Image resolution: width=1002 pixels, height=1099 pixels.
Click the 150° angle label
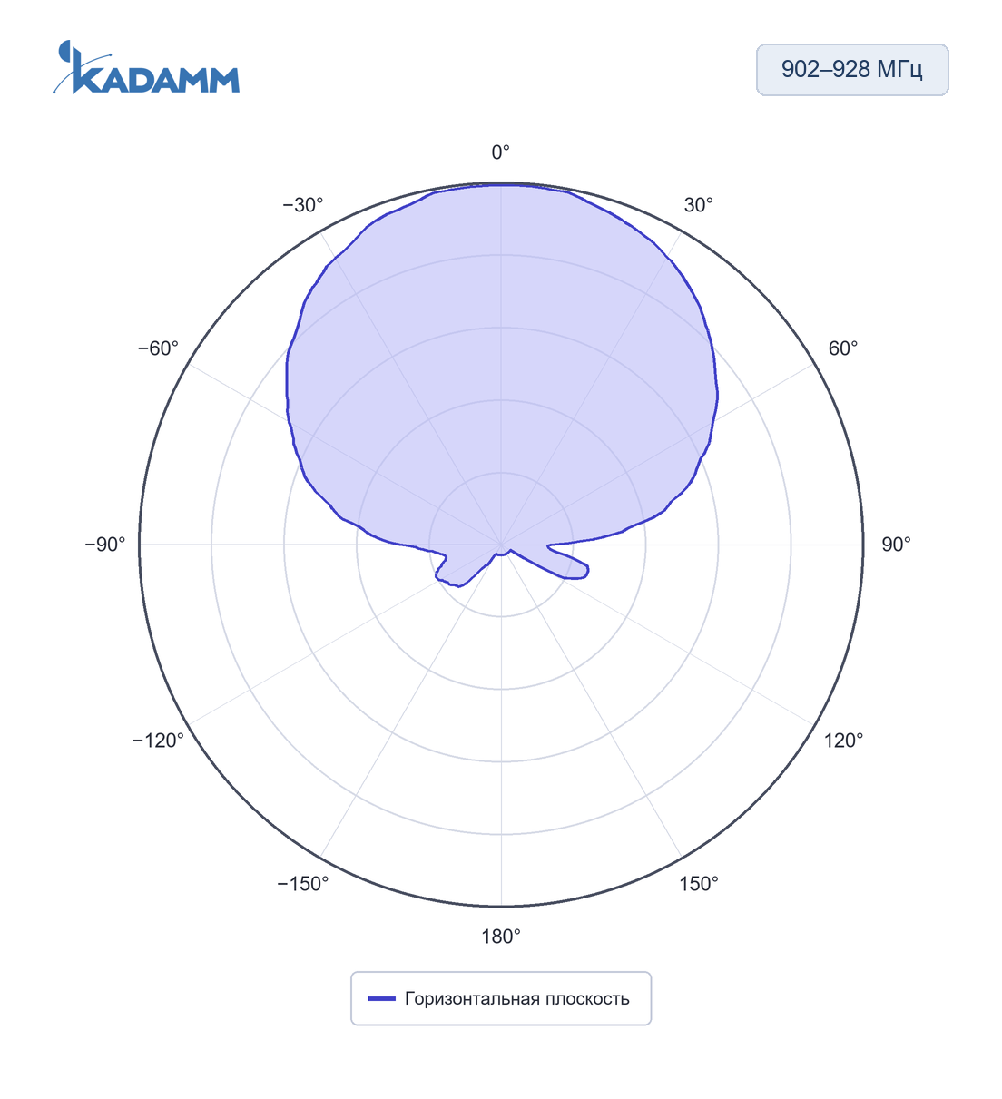(x=699, y=884)
